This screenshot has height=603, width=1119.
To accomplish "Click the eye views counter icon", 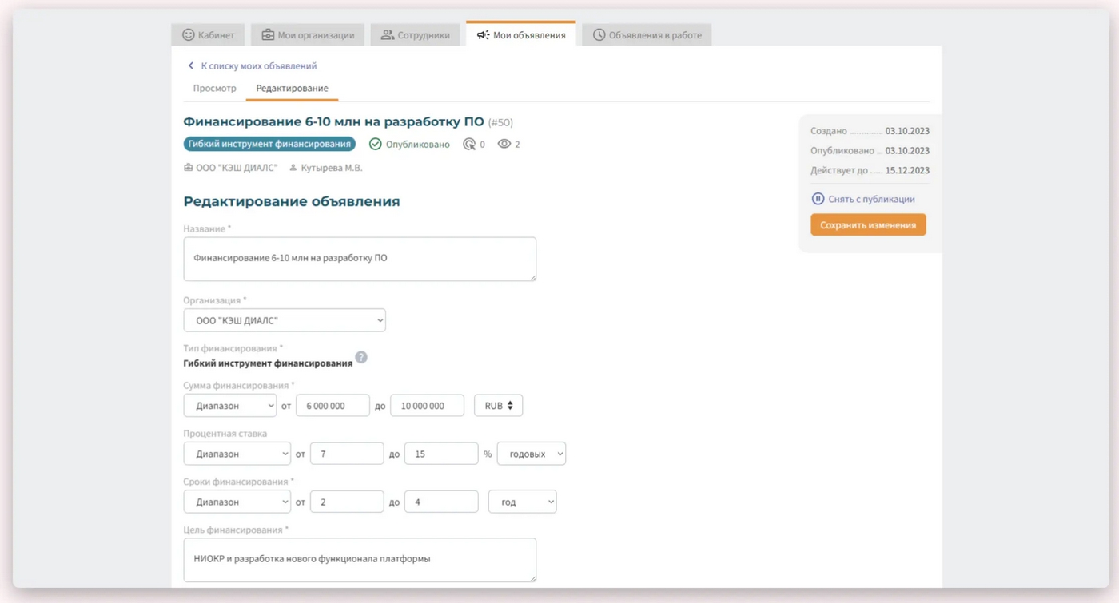I will [x=504, y=145].
